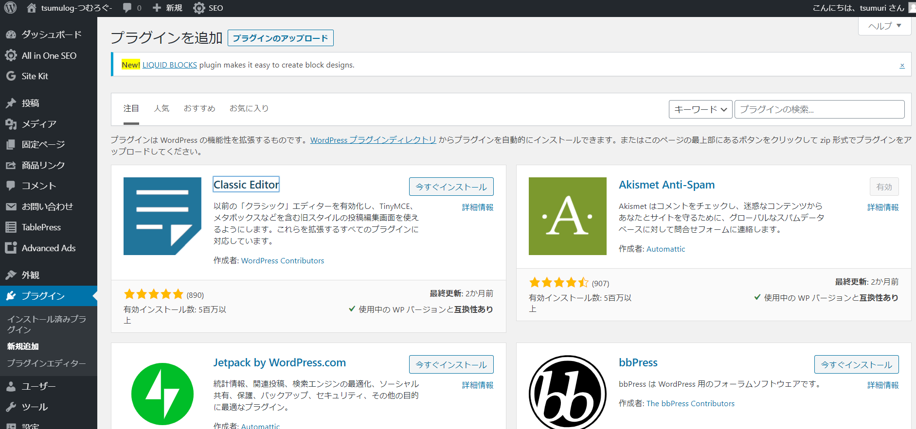
Task: Switch to the 注目 tab
Action: 131,108
